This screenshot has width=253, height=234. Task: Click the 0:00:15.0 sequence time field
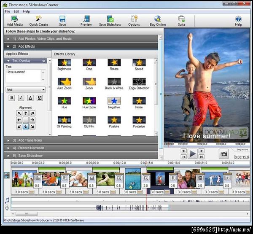242,157
